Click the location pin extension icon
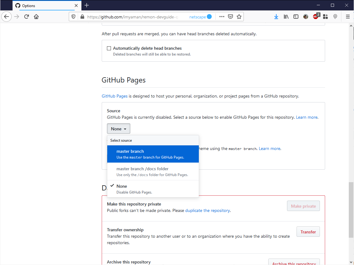The image size is (354, 265). pos(335,17)
